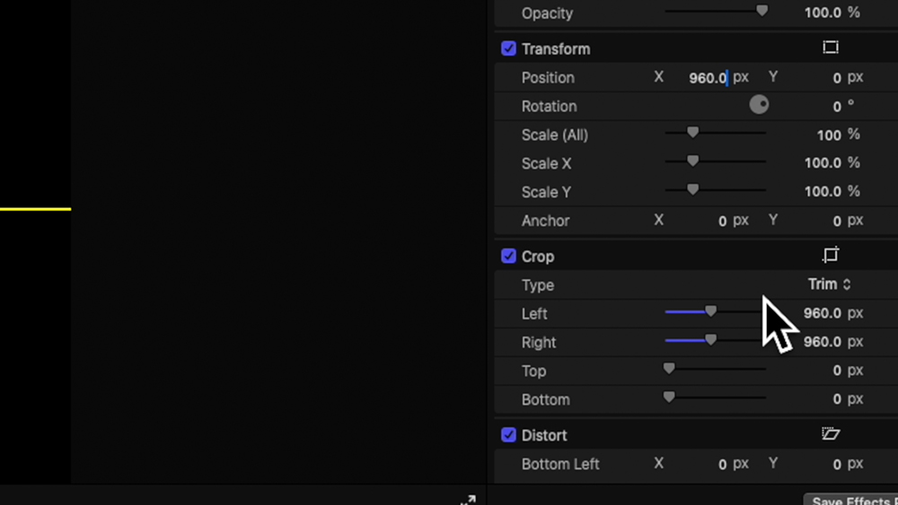Uncheck the Crop effect checkbox

(x=508, y=256)
